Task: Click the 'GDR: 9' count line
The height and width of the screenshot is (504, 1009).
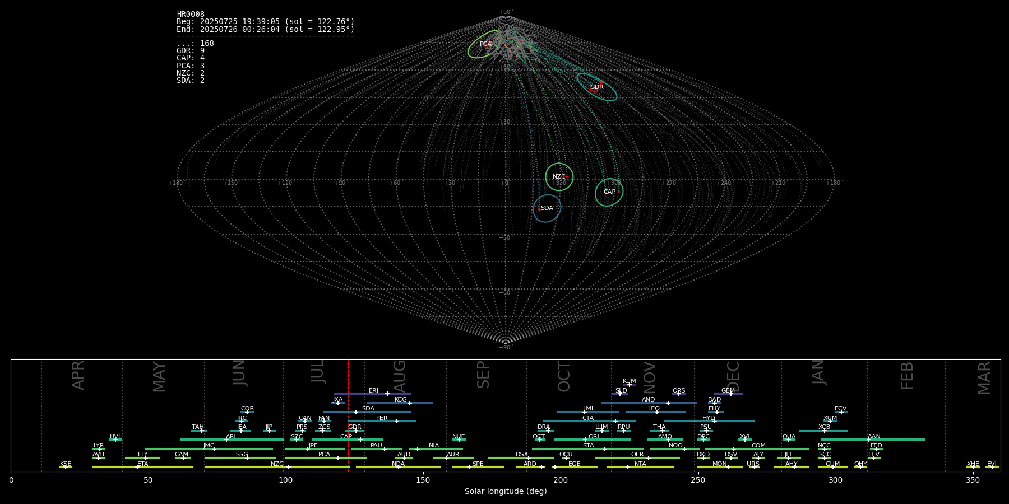Action: click(191, 51)
